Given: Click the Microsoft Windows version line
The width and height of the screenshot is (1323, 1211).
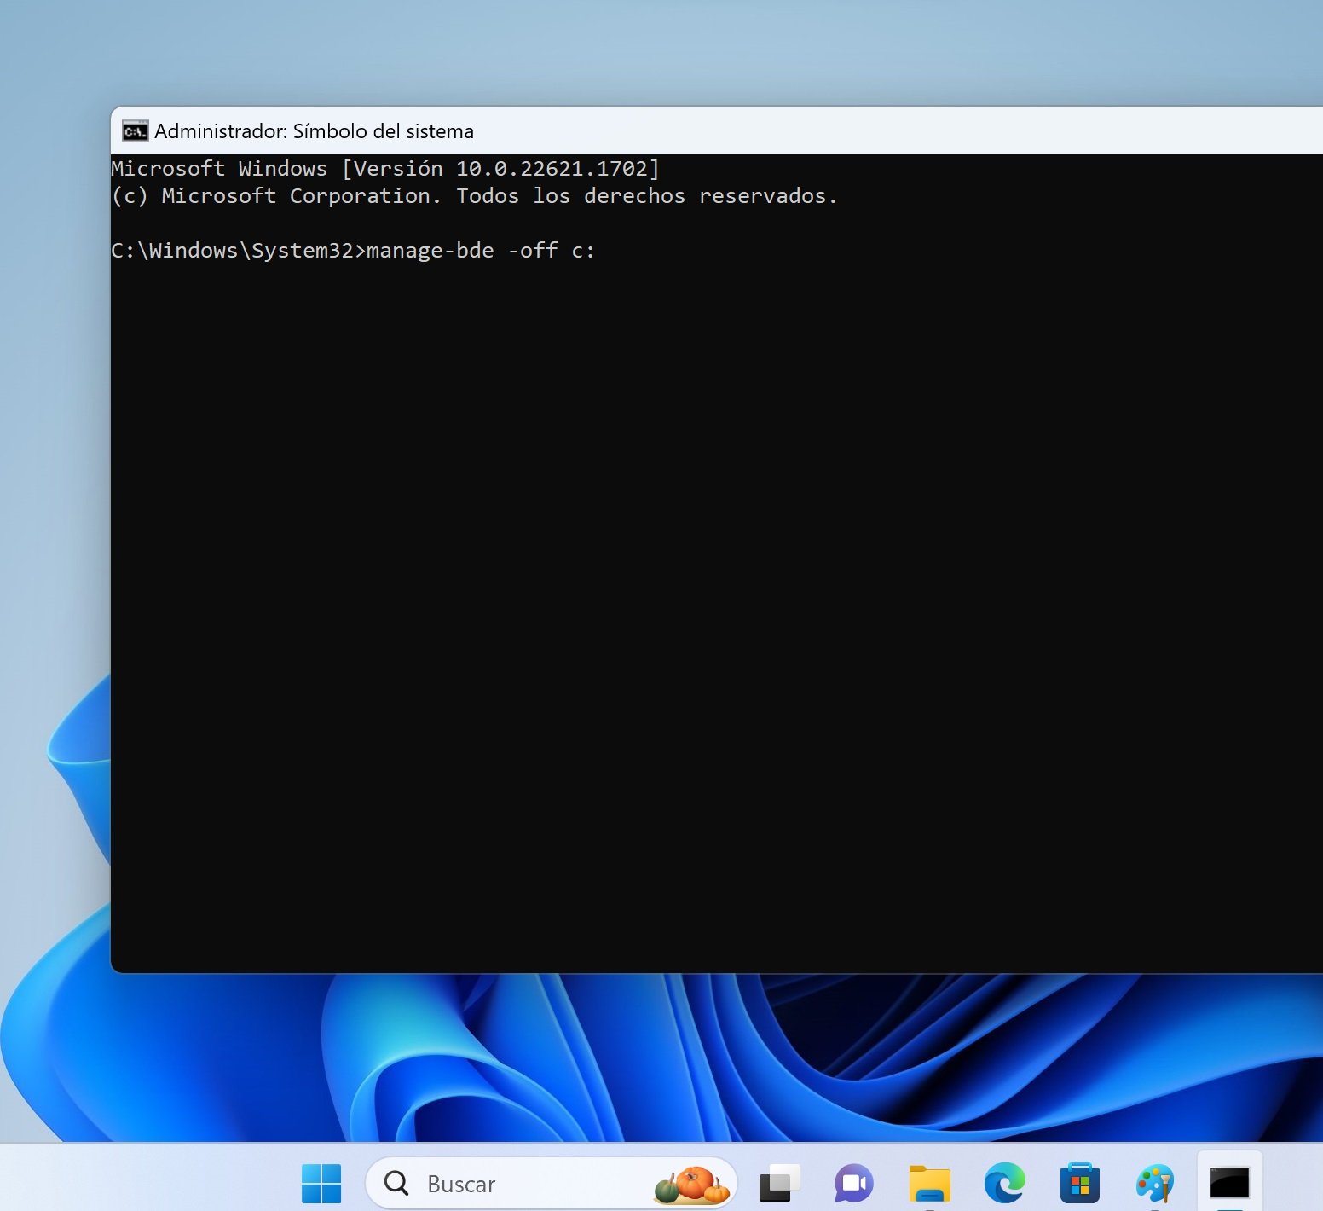Looking at the screenshot, I should (x=385, y=169).
